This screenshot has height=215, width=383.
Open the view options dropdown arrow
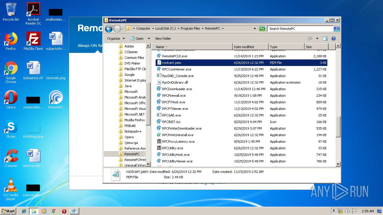tap(317, 39)
